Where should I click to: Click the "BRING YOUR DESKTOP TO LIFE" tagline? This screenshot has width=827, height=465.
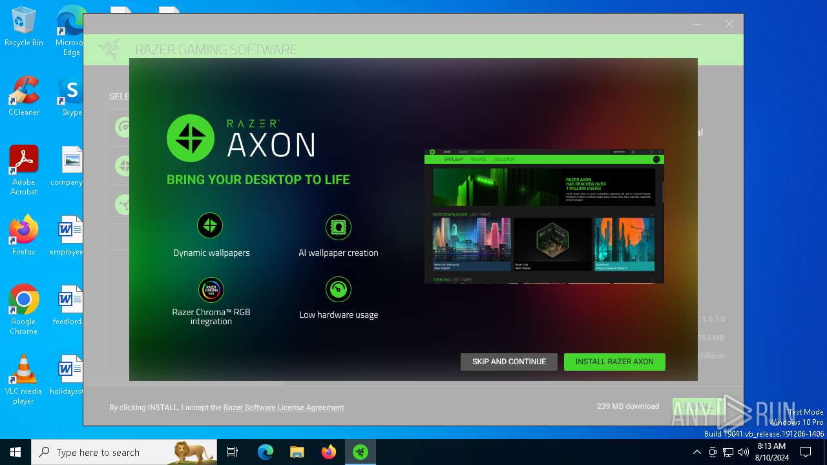pos(258,180)
